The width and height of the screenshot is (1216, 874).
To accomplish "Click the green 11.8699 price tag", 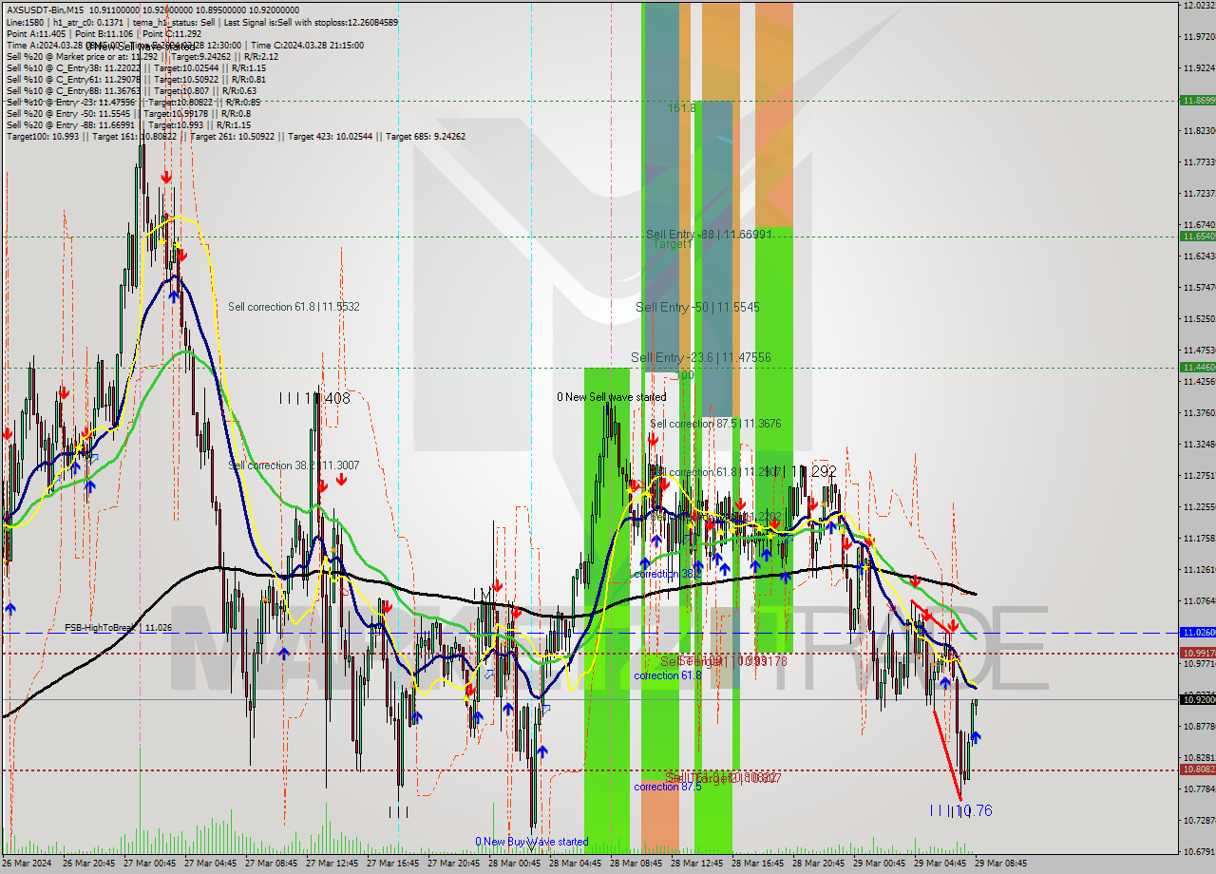I will tap(1198, 100).
